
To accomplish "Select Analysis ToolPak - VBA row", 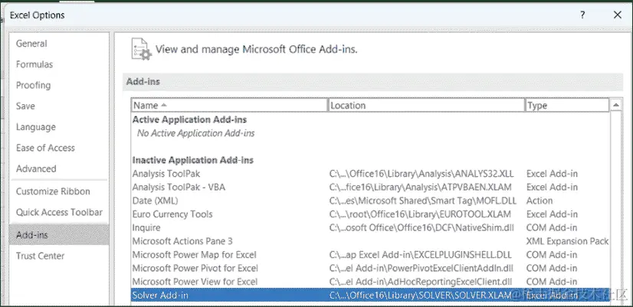I will (x=371, y=187).
